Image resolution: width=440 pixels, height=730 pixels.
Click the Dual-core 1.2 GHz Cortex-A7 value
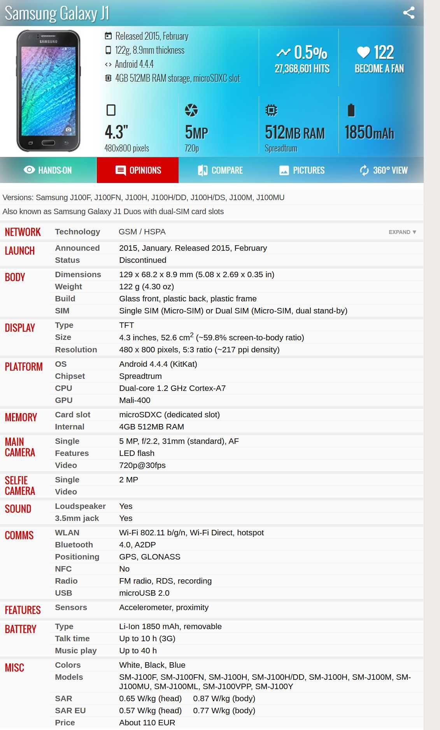click(x=172, y=388)
